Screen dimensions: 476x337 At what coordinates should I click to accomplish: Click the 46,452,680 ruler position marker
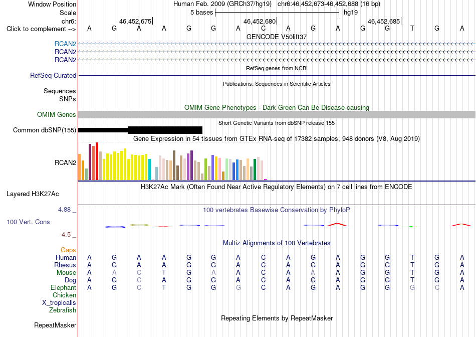260,21
